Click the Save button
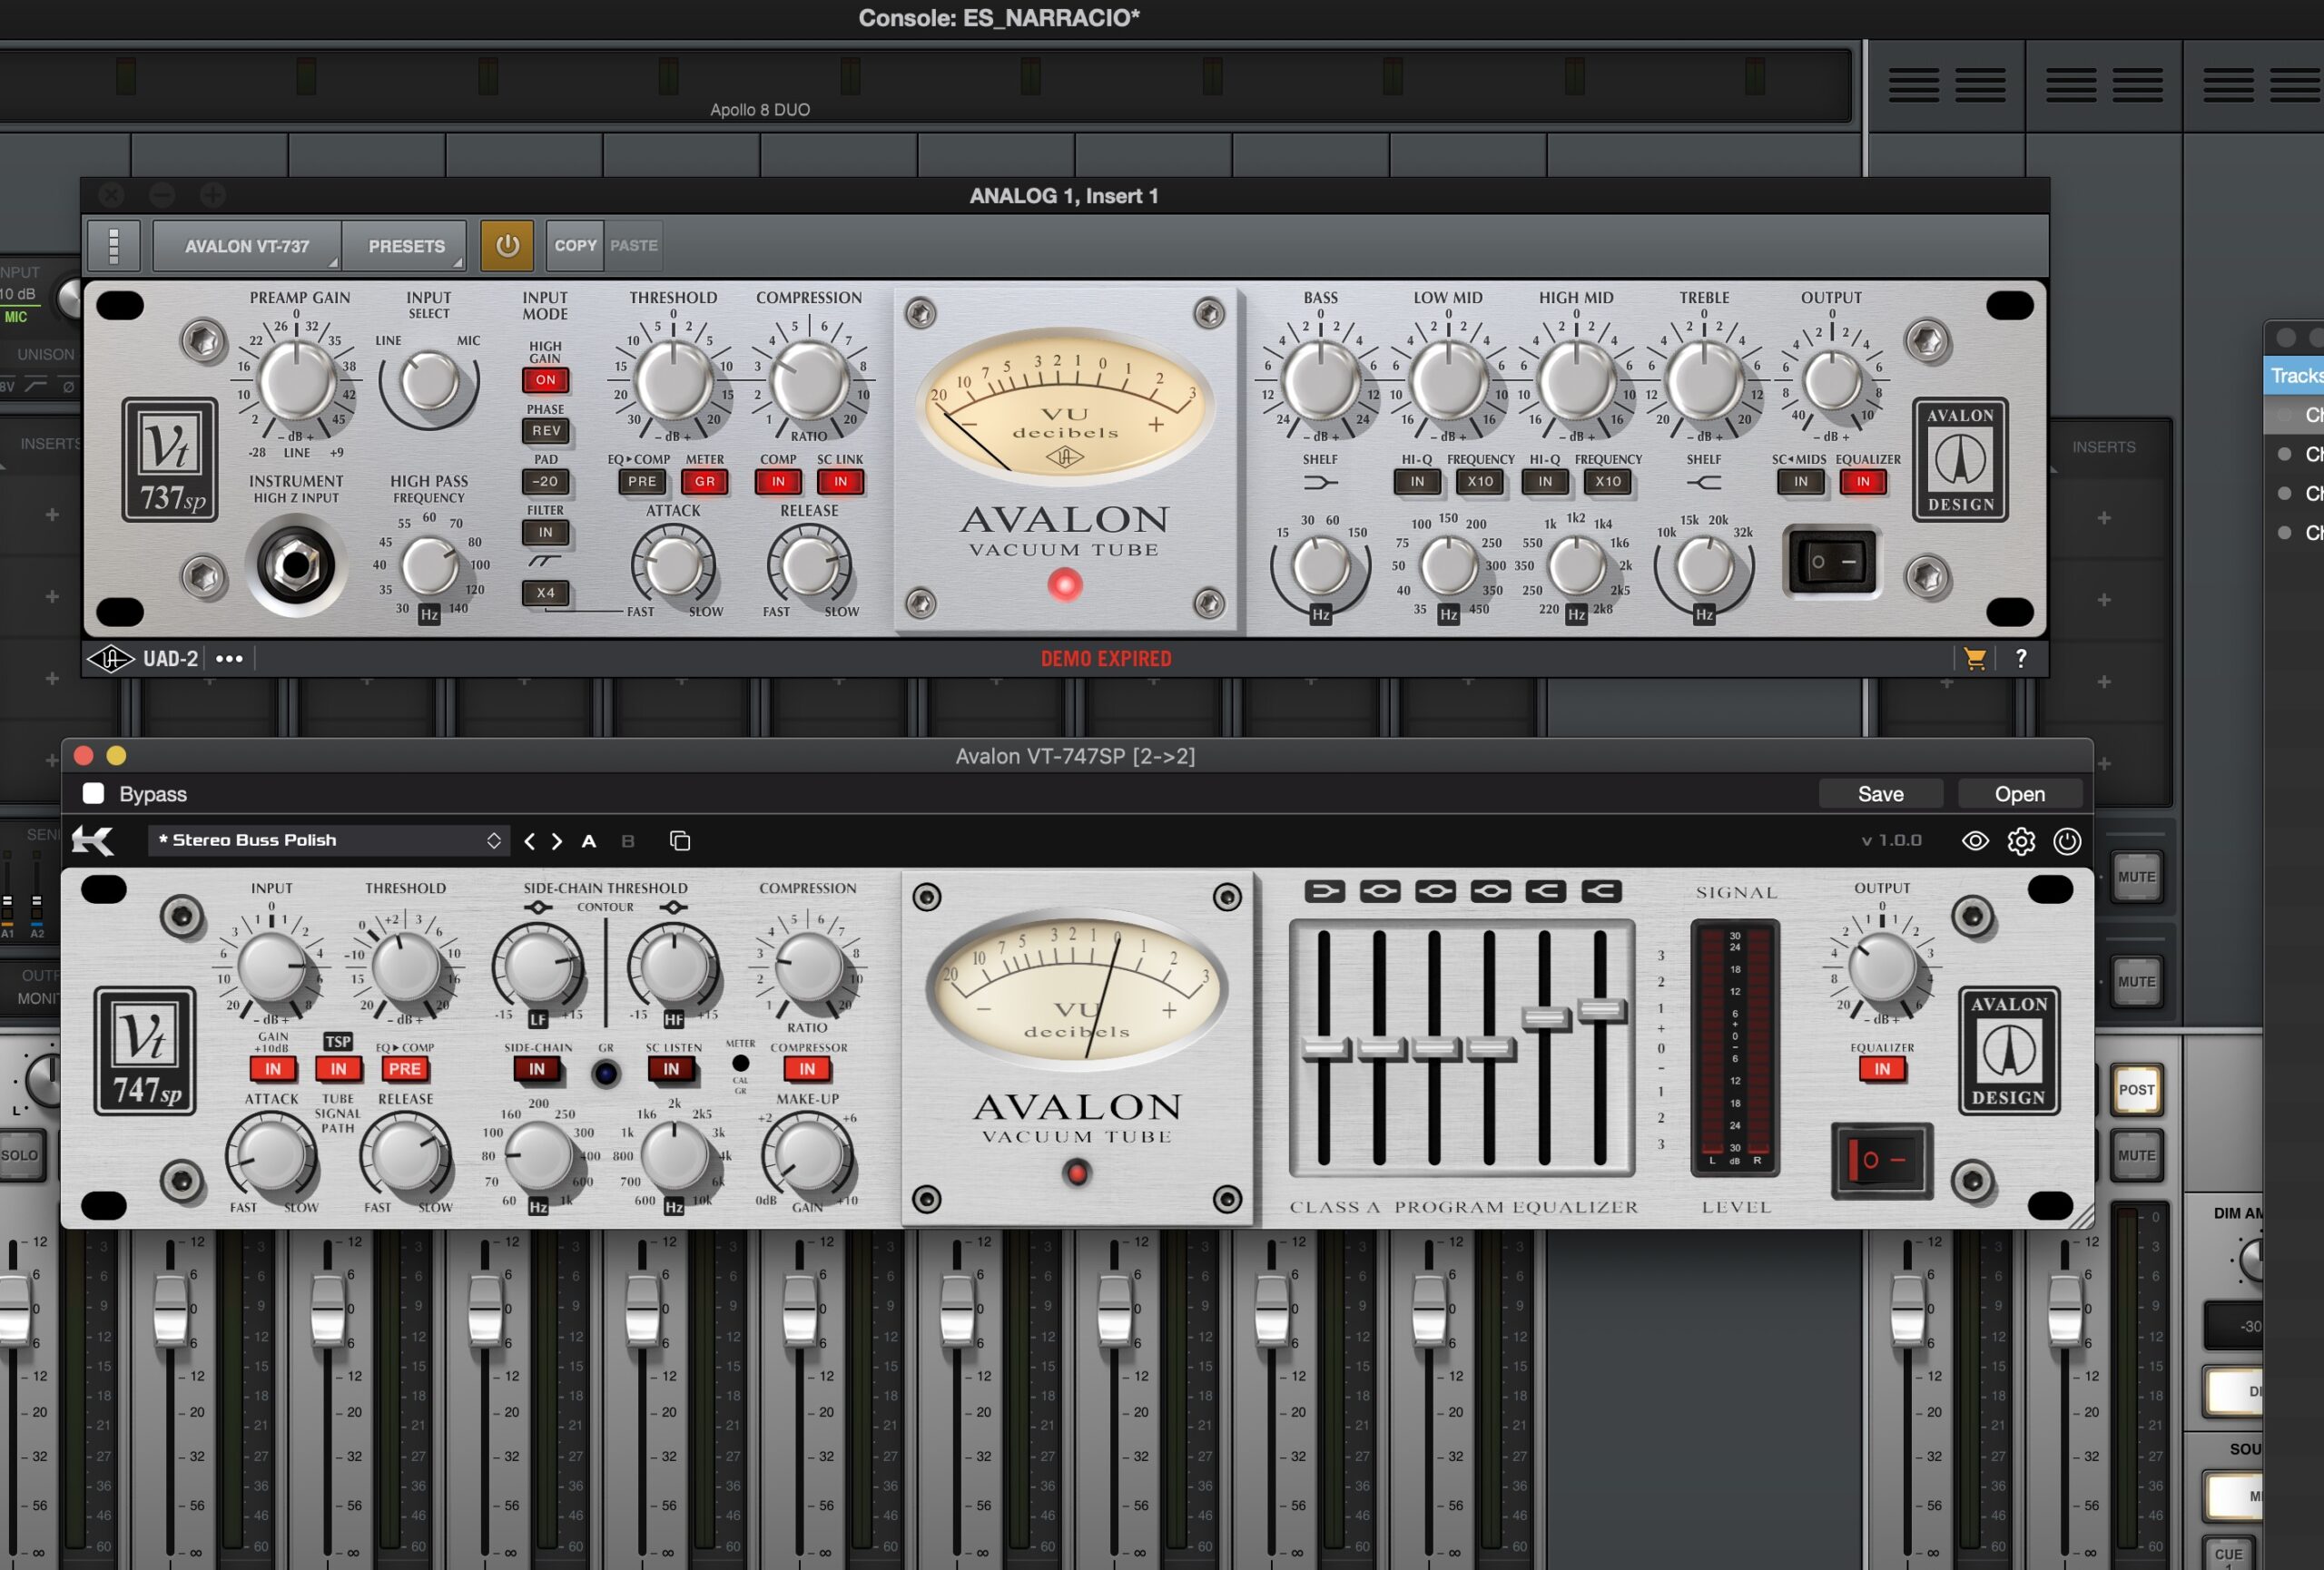 point(1880,793)
